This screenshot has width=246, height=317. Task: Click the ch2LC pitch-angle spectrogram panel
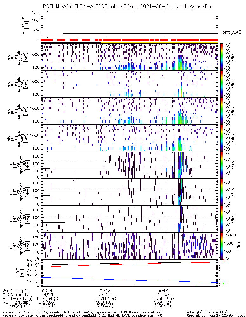pyautogui.click(x=130, y=219)
